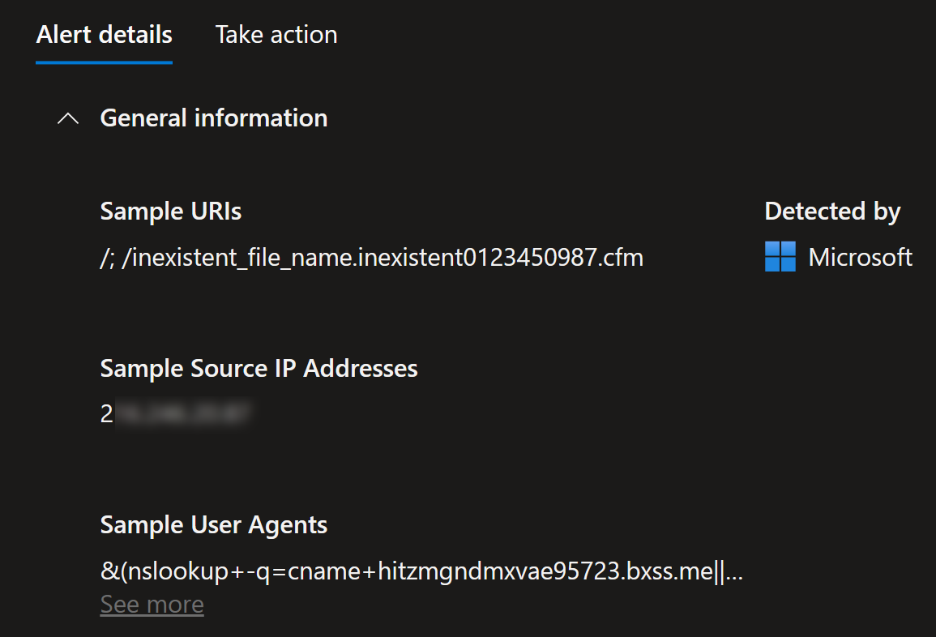The height and width of the screenshot is (637, 936).
Task: Click the Microsoft four-square logo icon
Action: 780,257
